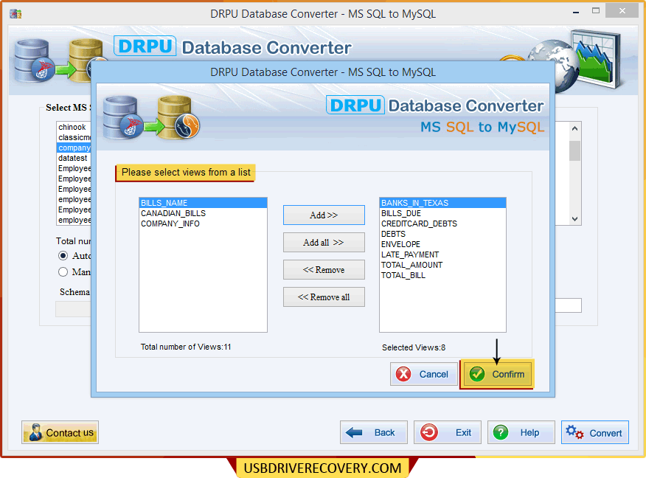The width and height of the screenshot is (646, 478).
Task: Click the red exit power icon
Action: pos(429,433)
